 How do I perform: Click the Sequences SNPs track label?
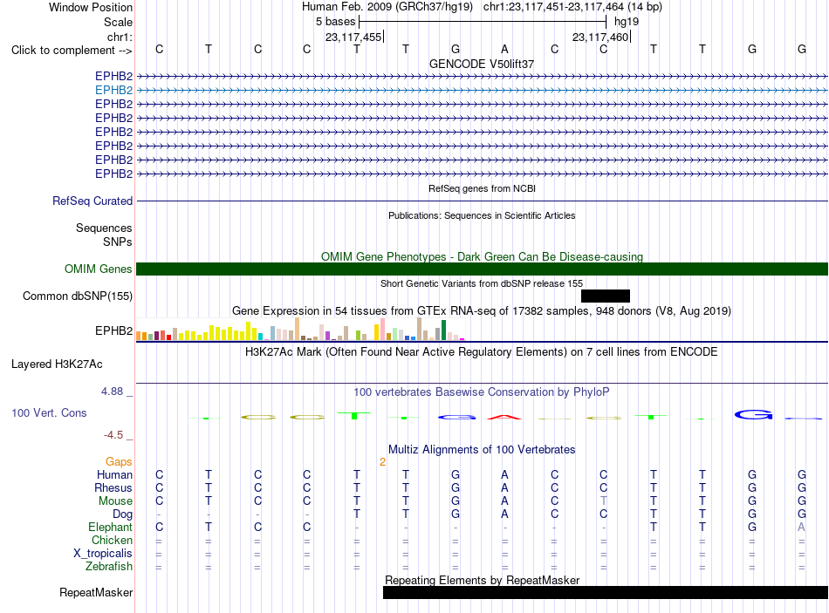(x=104, y=235)
